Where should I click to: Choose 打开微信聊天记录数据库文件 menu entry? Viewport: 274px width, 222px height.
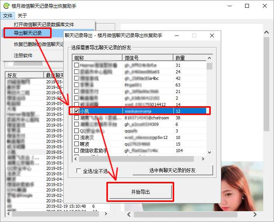44,24
